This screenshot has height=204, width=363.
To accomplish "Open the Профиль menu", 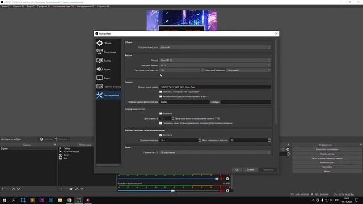I will pyautogui.click(x=44, y=6).
